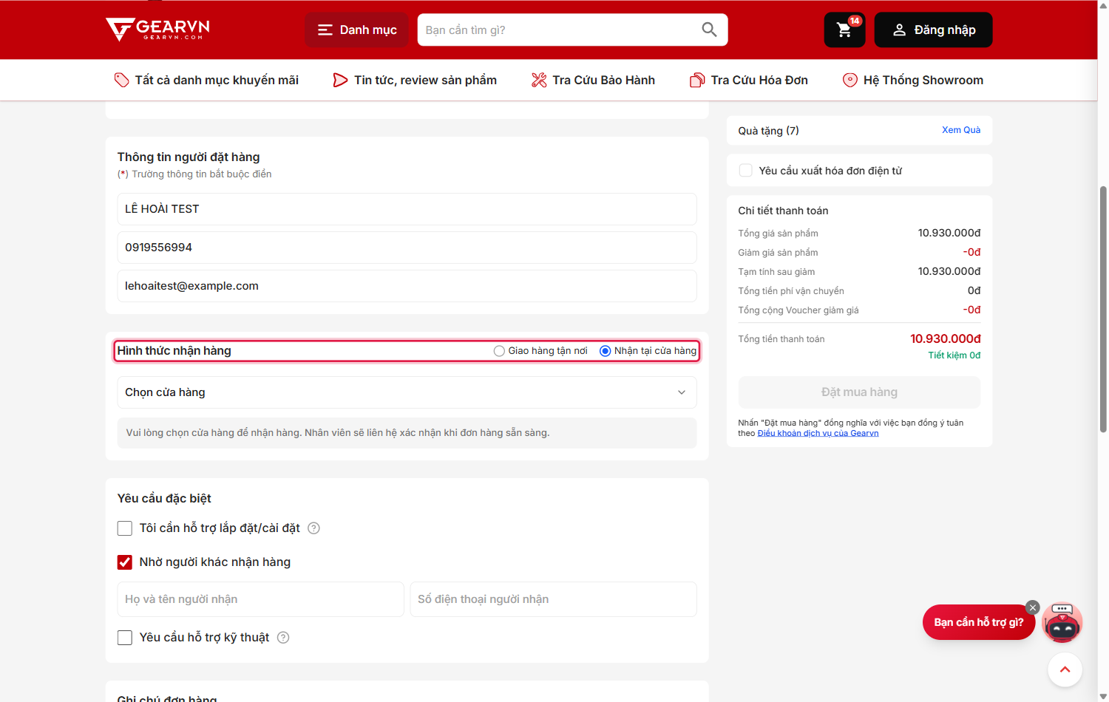This screenshot has width=1109, height=702.
Task: Select Nhận tại cửa hàng option
Action: 648,351
